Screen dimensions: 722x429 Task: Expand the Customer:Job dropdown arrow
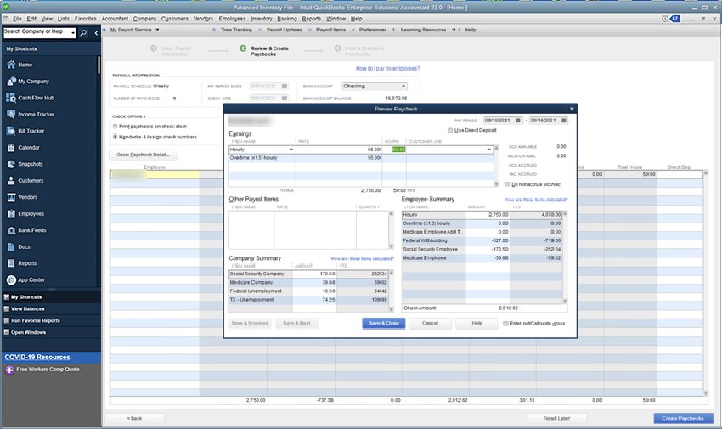488,150
